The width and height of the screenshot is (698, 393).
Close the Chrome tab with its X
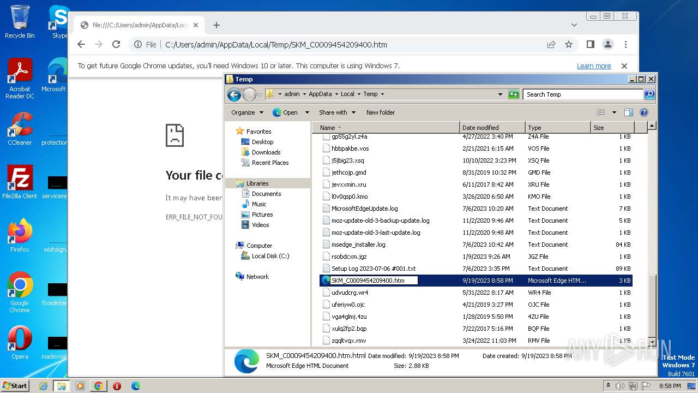tap(196, 25)
